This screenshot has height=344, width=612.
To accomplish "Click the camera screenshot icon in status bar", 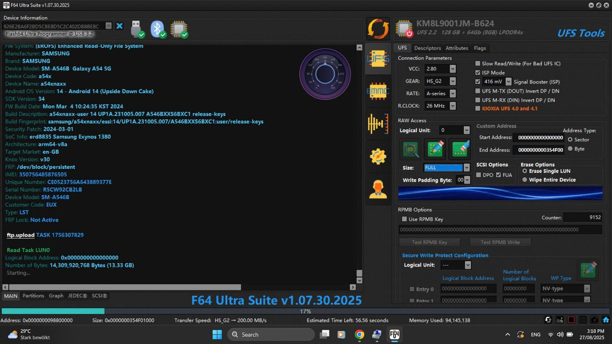I will [x=594, y=320].
